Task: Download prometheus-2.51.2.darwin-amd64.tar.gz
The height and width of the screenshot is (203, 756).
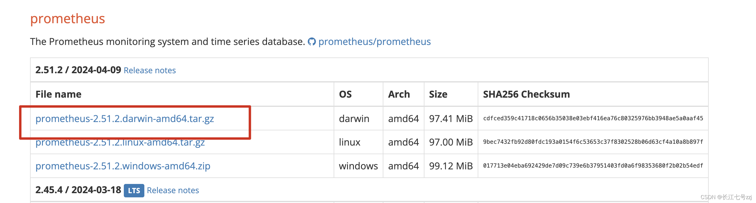Action: click(126, 119)
